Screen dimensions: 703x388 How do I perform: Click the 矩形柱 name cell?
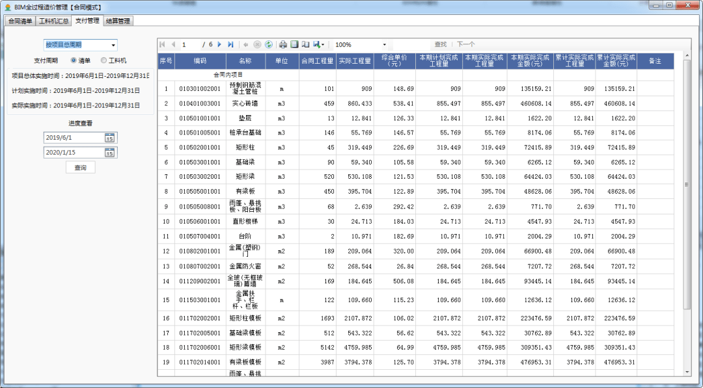[x=245, y=148]
